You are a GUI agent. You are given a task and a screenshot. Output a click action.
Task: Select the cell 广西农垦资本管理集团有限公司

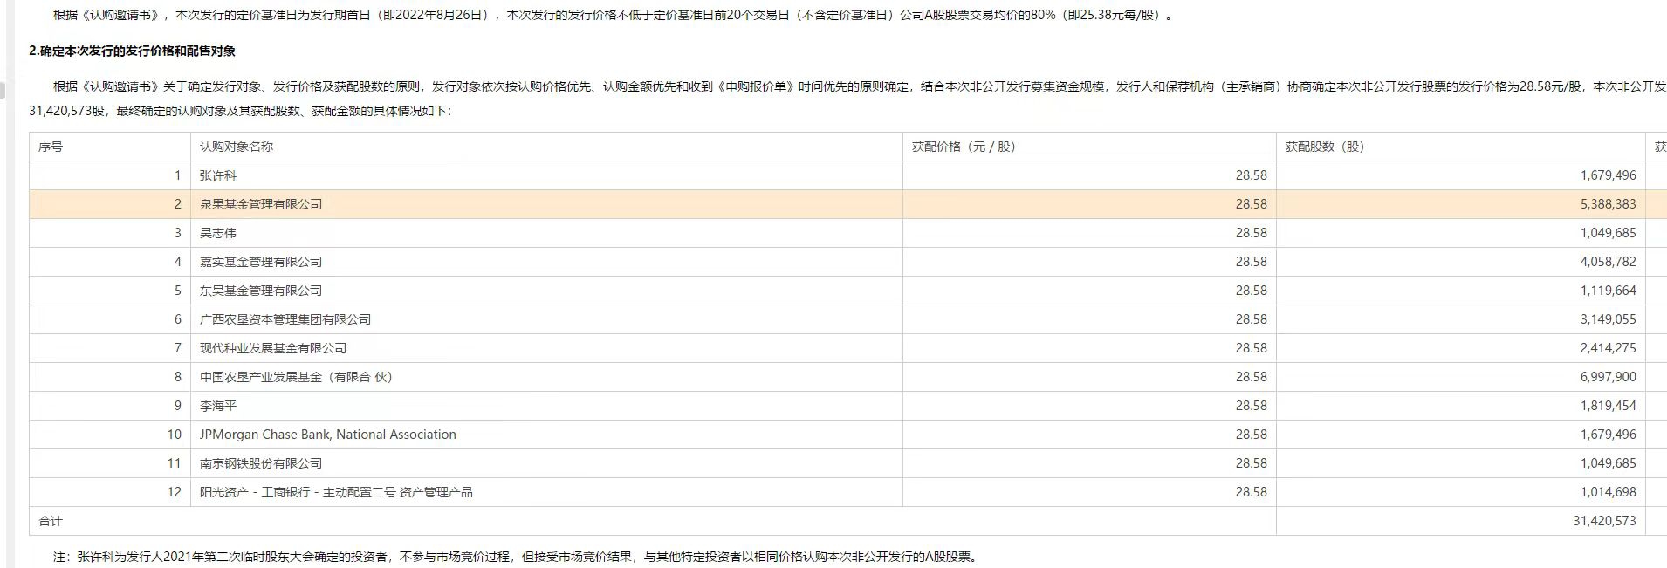tap(546, 319)
